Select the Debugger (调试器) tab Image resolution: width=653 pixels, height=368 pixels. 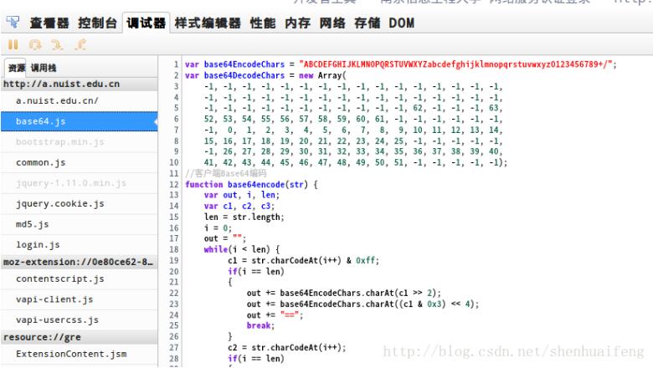coord(146,23)
